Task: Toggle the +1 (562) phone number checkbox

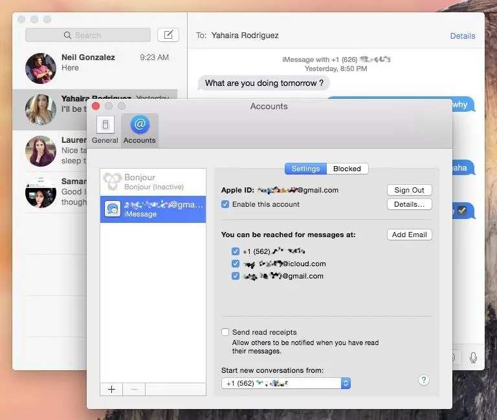Action: click(x=235, y=251)
